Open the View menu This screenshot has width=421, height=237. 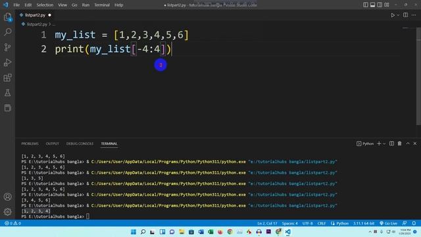pyautogui.click(x=62, y=5)
